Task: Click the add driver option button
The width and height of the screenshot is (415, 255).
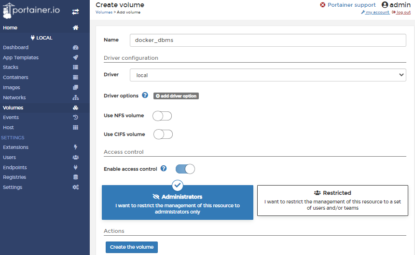Action: click(176, 96)
